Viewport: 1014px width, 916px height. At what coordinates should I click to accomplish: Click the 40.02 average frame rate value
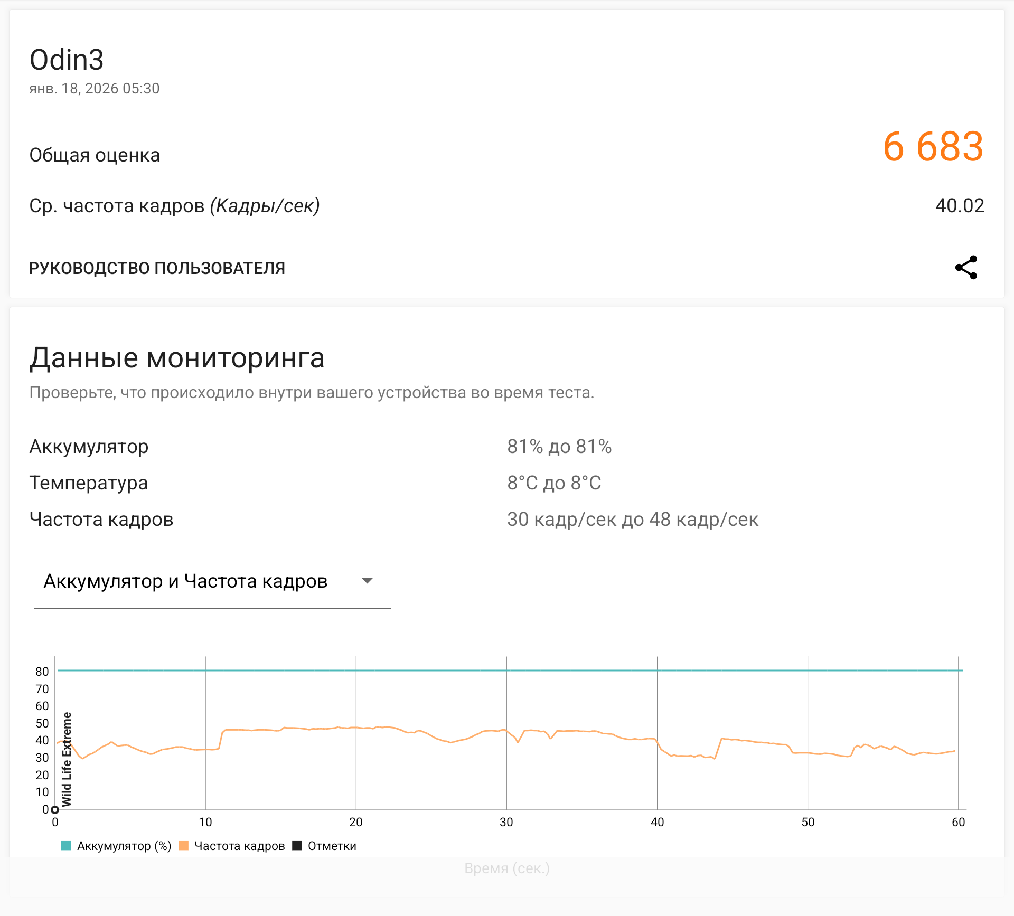[959, 206]
